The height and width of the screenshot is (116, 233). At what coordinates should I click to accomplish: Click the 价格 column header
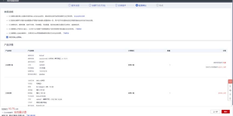[224, 51]
